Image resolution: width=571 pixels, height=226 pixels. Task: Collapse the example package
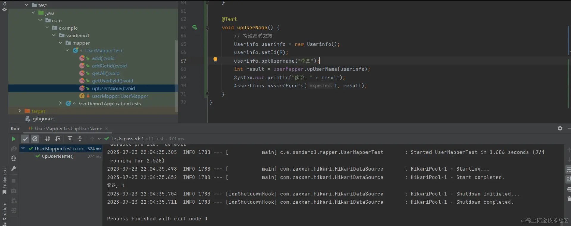tap(47, 28)
